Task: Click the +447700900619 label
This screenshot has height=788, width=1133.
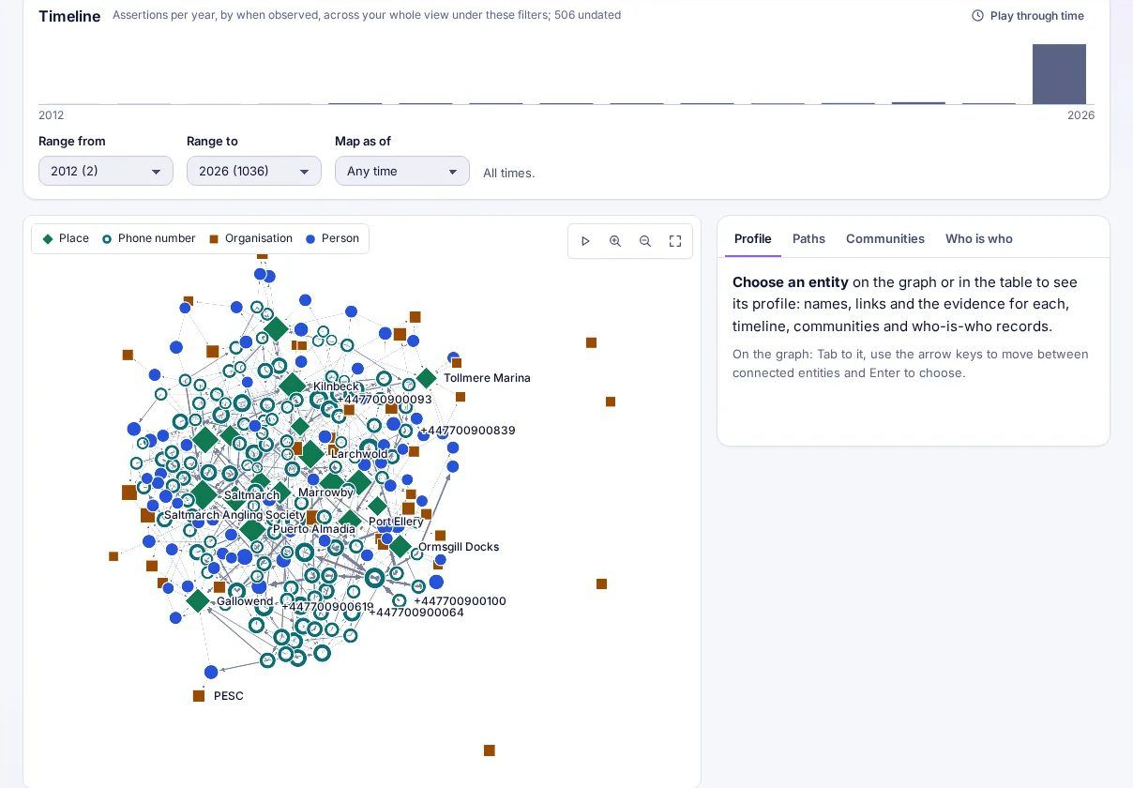Action: pyautogui.click(x=328, y=607)
